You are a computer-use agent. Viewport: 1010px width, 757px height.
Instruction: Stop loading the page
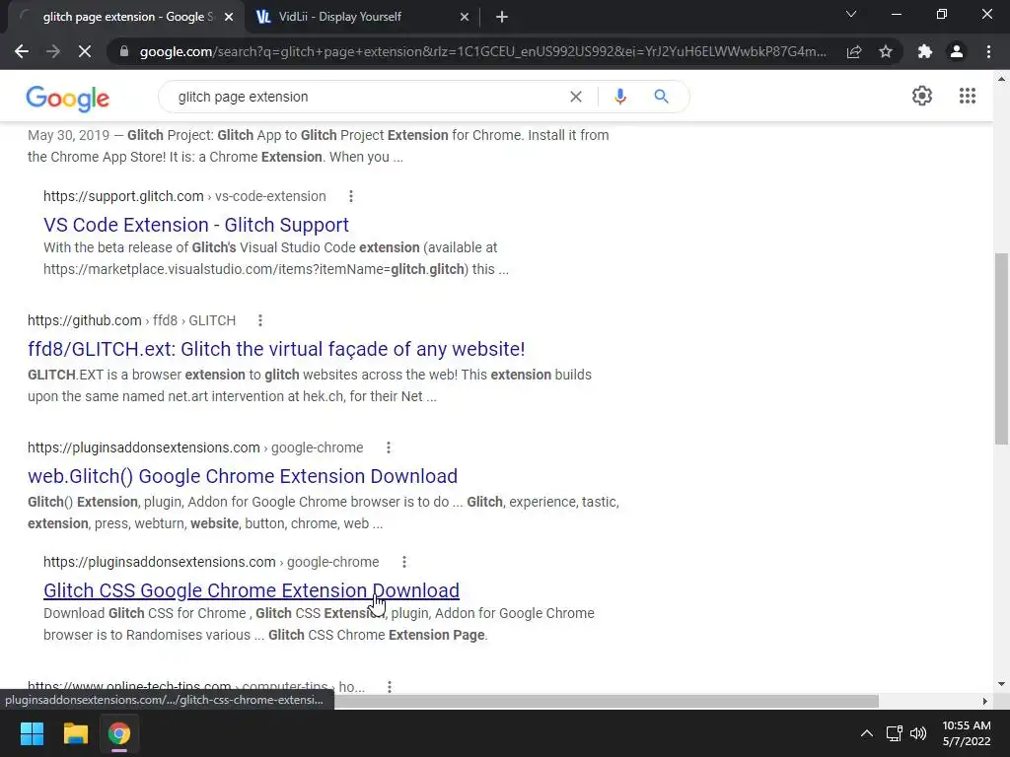[85, 51]
